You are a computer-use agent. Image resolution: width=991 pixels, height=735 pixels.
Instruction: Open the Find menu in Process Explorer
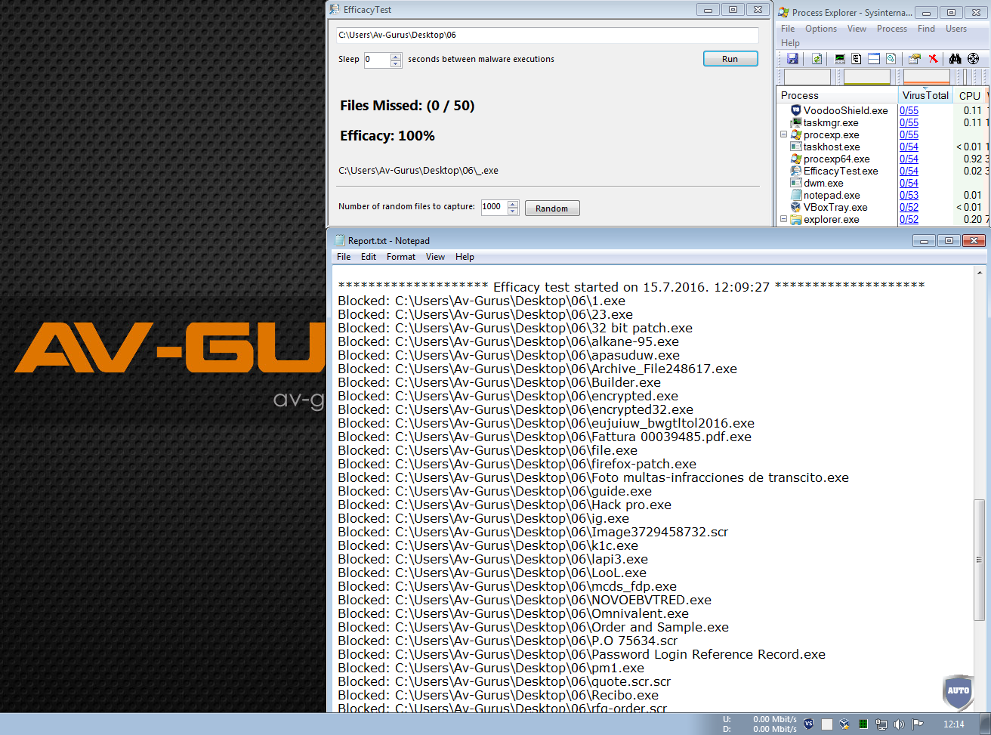(x=926, y=29)
